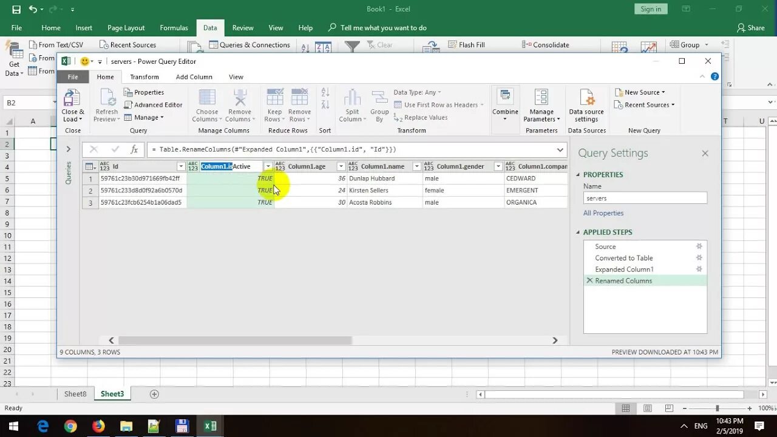The width and height of the screenshot is (777, 437).
Task: Close the Query Settings pane
Action: coord(705,154)
